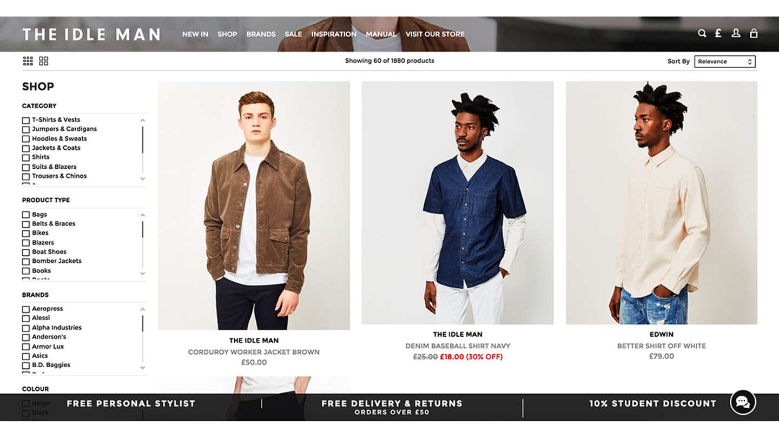Click the Category list down arrow

[143, 178]
